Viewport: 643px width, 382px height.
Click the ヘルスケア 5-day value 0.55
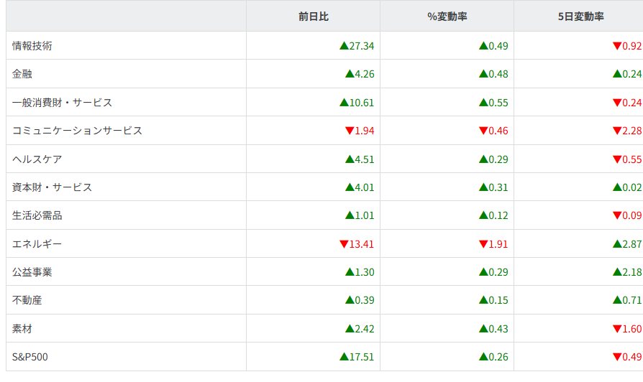(x=631, y=159)
